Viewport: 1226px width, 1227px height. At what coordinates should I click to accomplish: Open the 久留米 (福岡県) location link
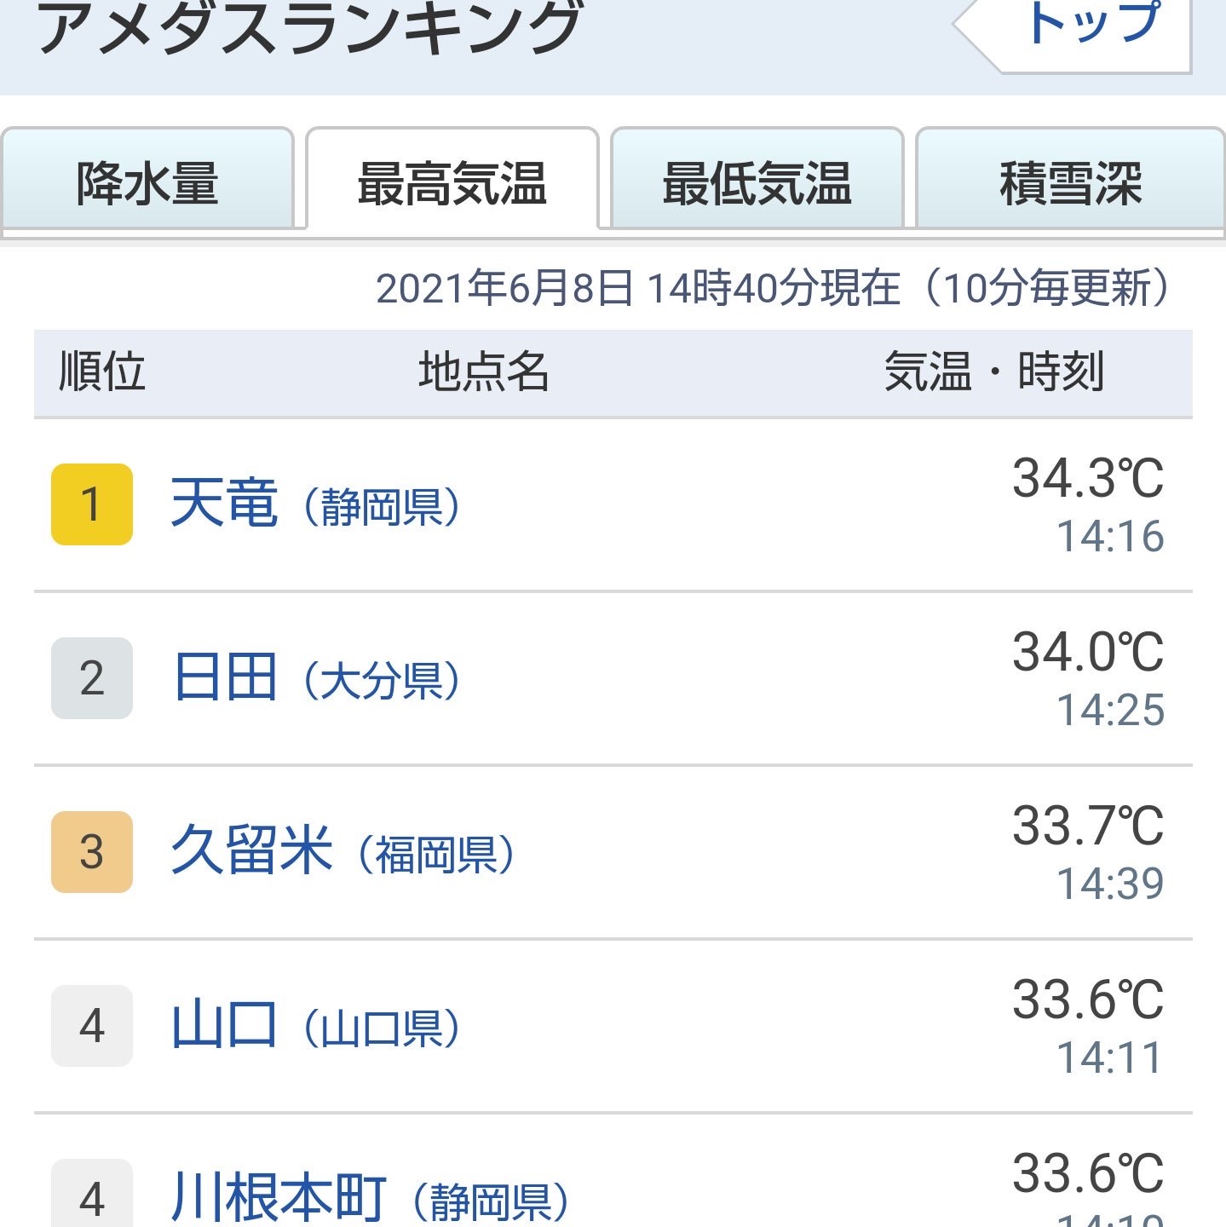(342, 852)
